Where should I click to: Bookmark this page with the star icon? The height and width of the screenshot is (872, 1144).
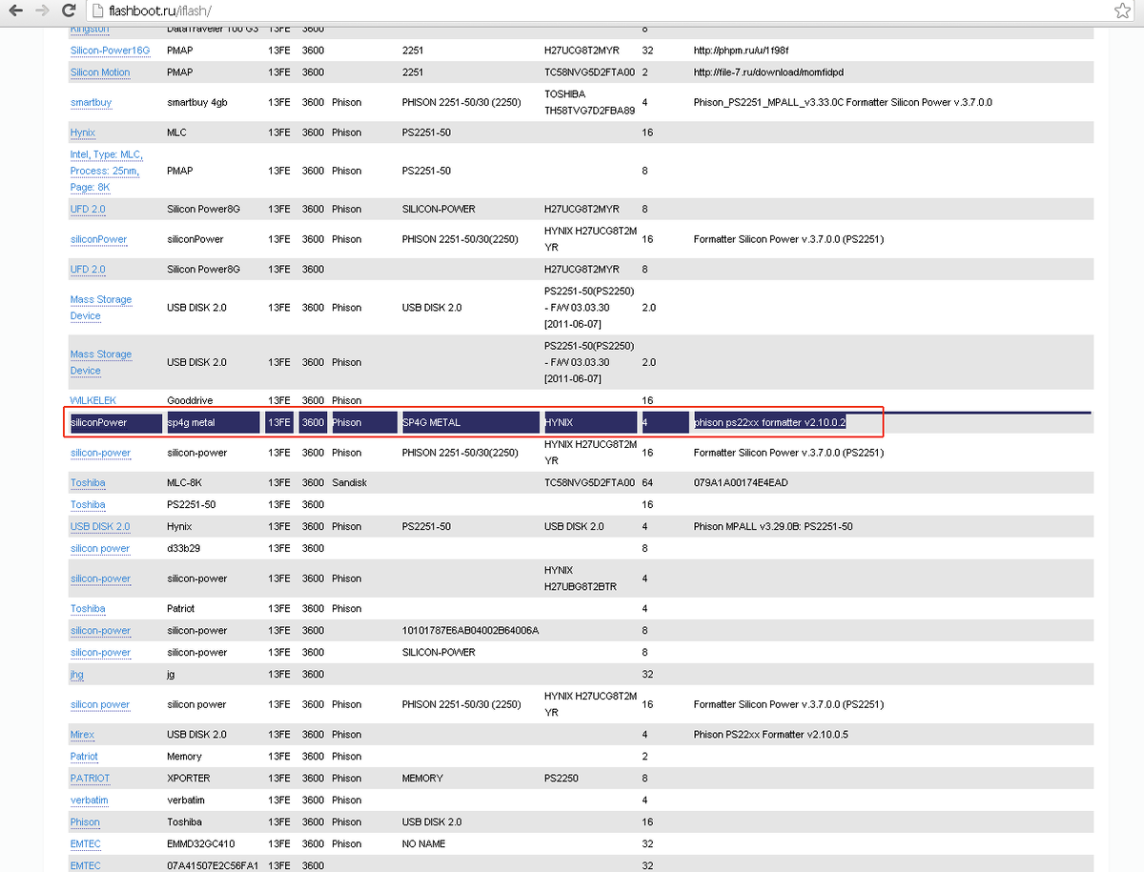(1122, 11)
